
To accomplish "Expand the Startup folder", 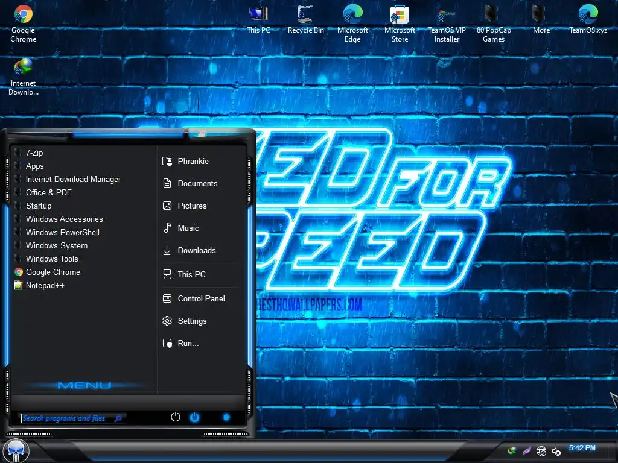I will pyautogui.click(x=83, y=206).
